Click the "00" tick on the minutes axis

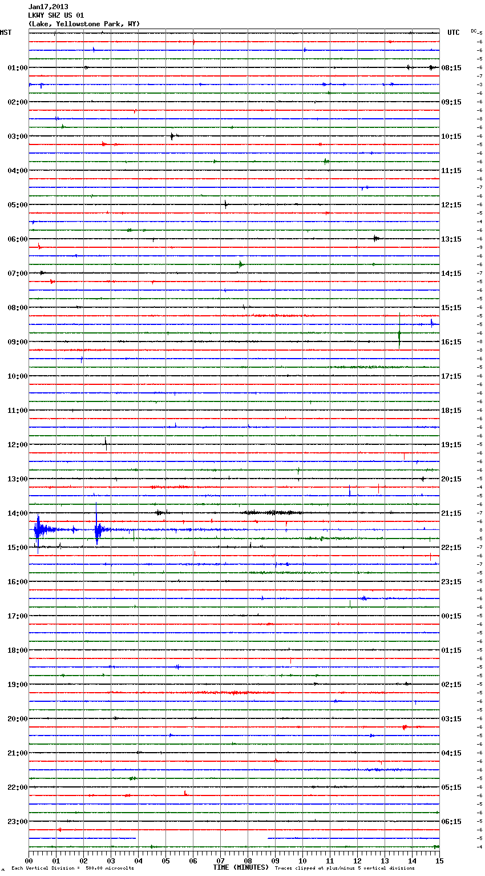tap(29, 861)
